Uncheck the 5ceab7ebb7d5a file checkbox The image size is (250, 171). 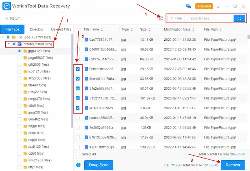coord(77,79)
